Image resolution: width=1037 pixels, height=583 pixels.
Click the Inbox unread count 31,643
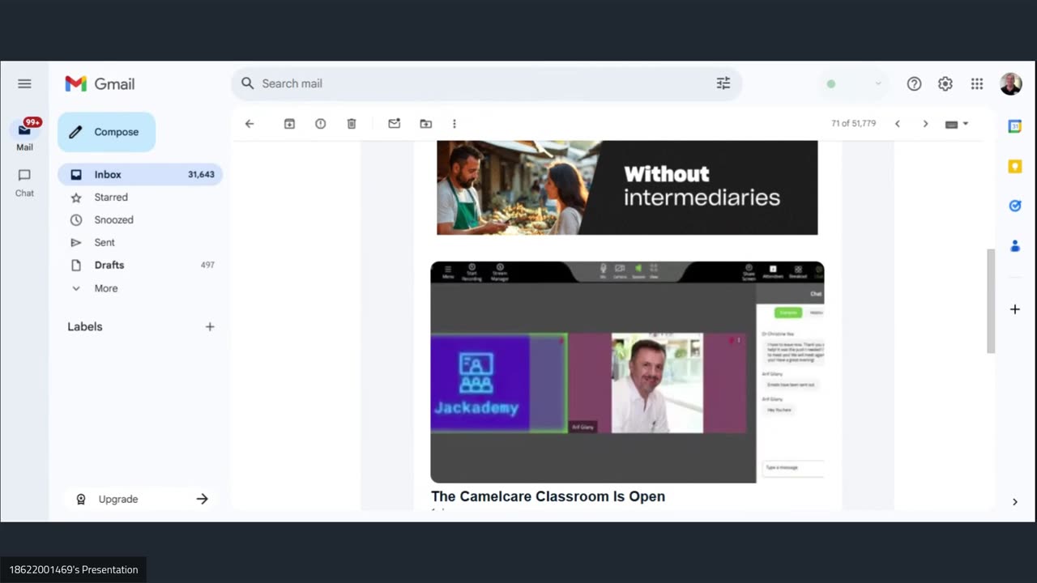point(201,174)
